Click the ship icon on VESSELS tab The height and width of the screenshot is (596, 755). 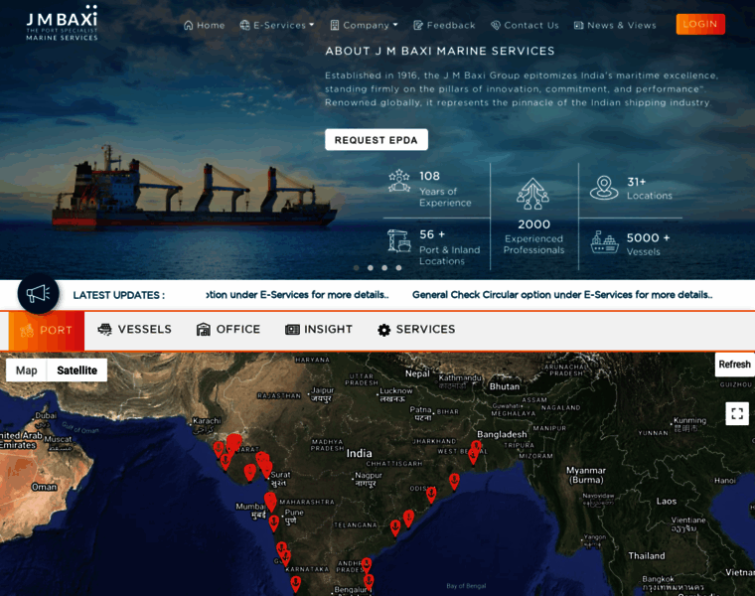tap(104, 330)
